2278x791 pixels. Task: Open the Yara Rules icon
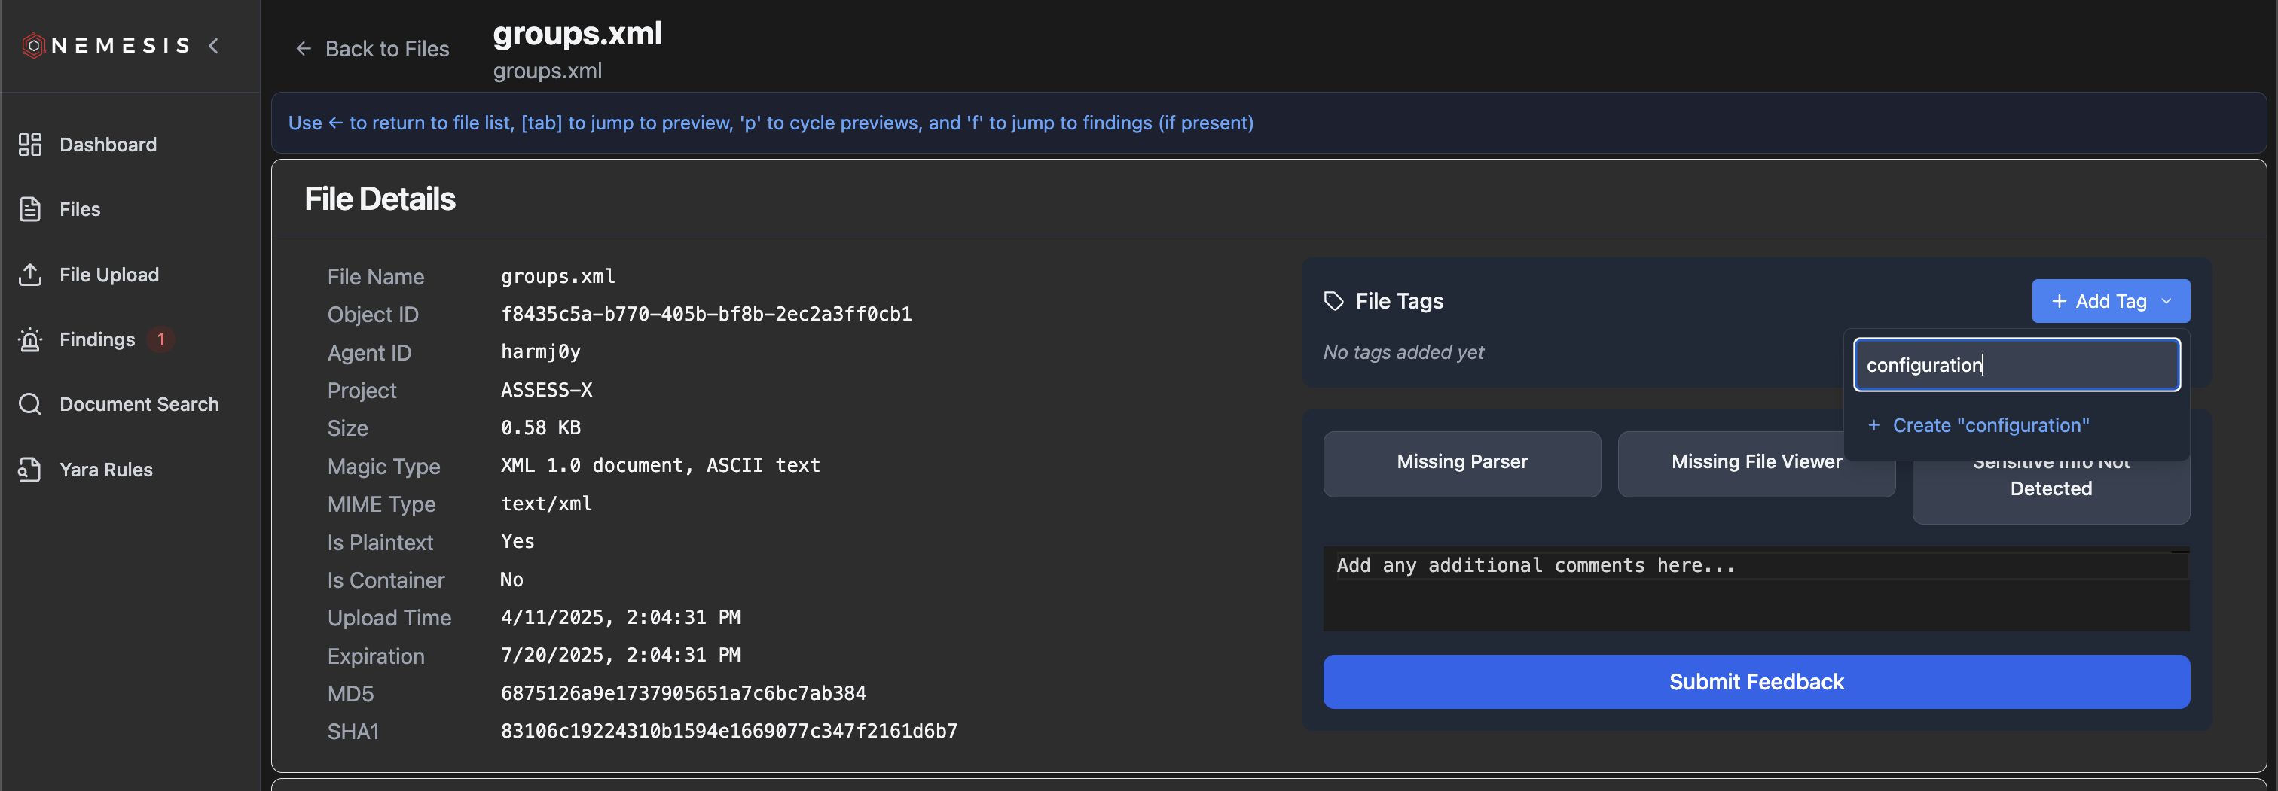(29, 470)
